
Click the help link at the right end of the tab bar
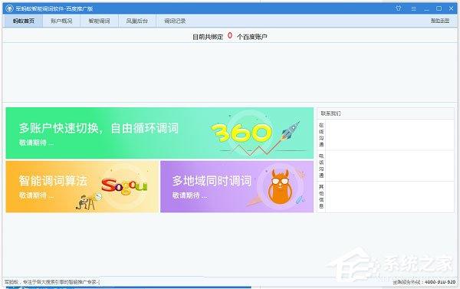point(440,21)
